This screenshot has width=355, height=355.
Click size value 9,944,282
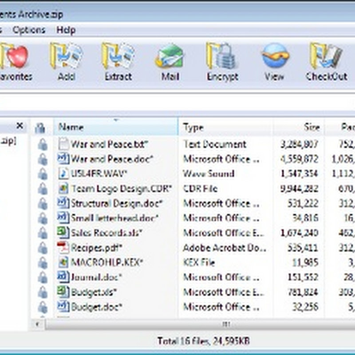(x=299, y=189)
